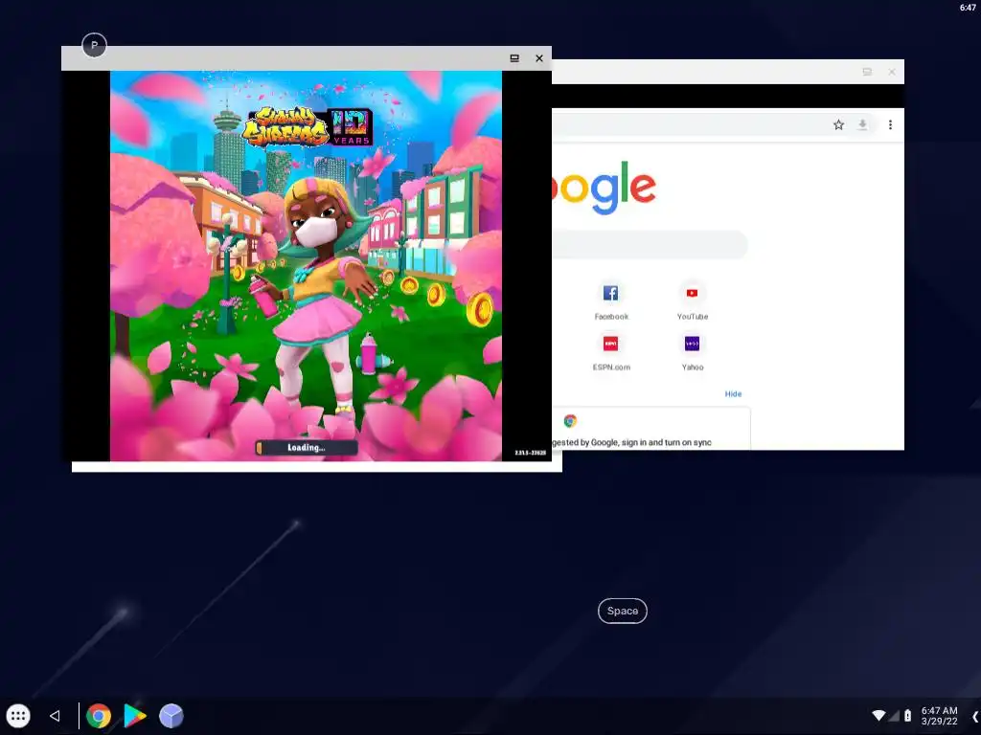The width and height of the screenshot is (981, 735).
Task: Tap the back triangle in taskbar
Action: [55, 716]
